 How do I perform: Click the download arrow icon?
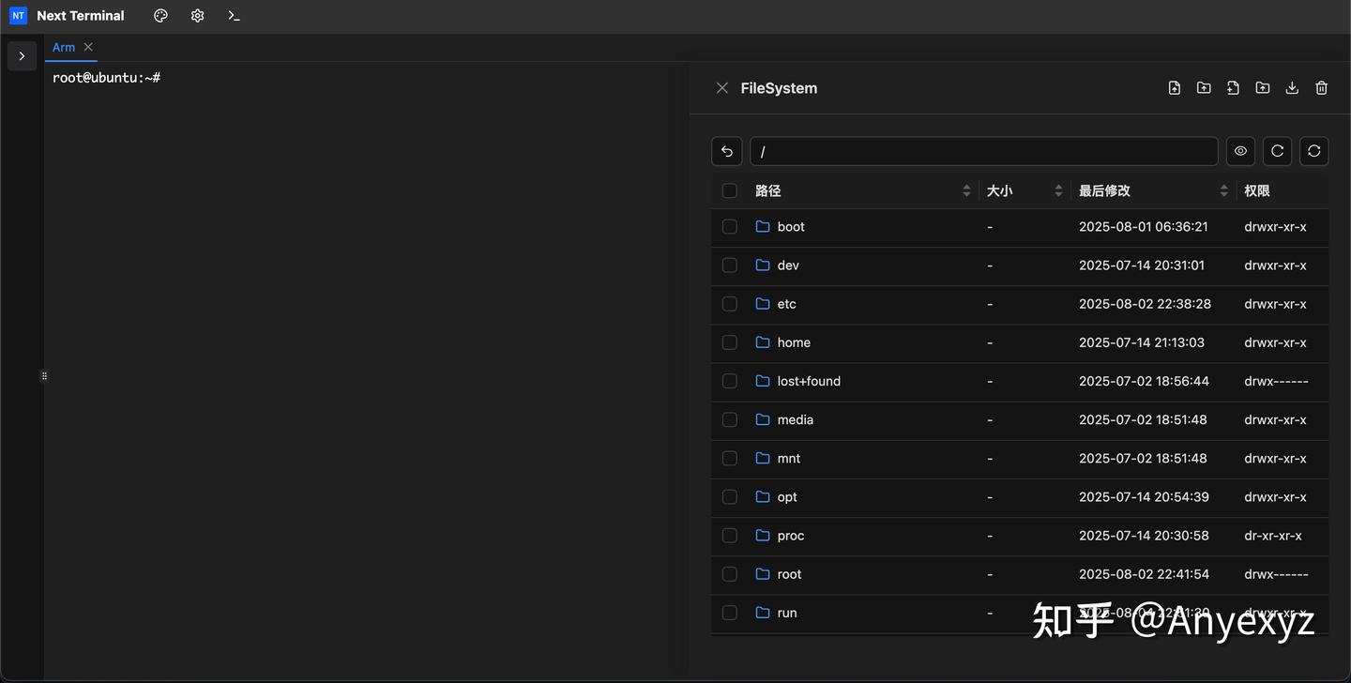(x=1292, y=88)
